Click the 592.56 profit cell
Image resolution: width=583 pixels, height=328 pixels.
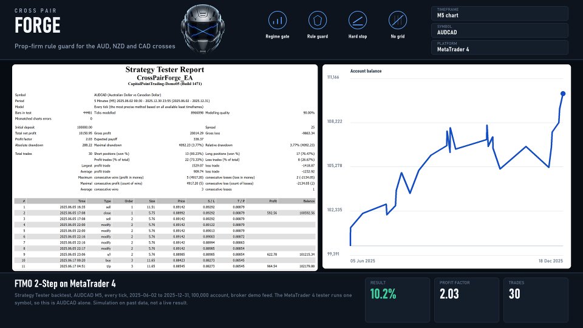tap(272, 213)
